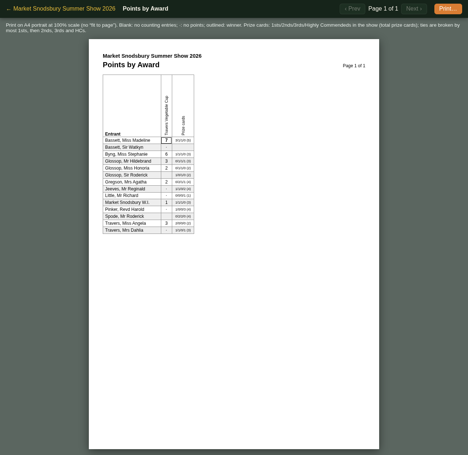Click prize cards 0/2/1/1 (4) cell
Image resolution: width=468 pixels, height=455 pixels.
pos(183,182)
